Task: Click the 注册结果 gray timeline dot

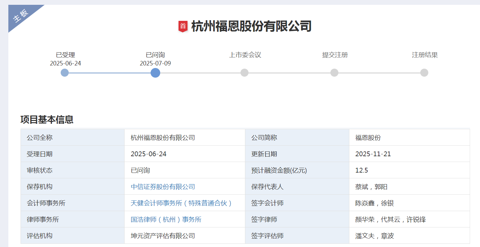Action: [x=424, y=73]
